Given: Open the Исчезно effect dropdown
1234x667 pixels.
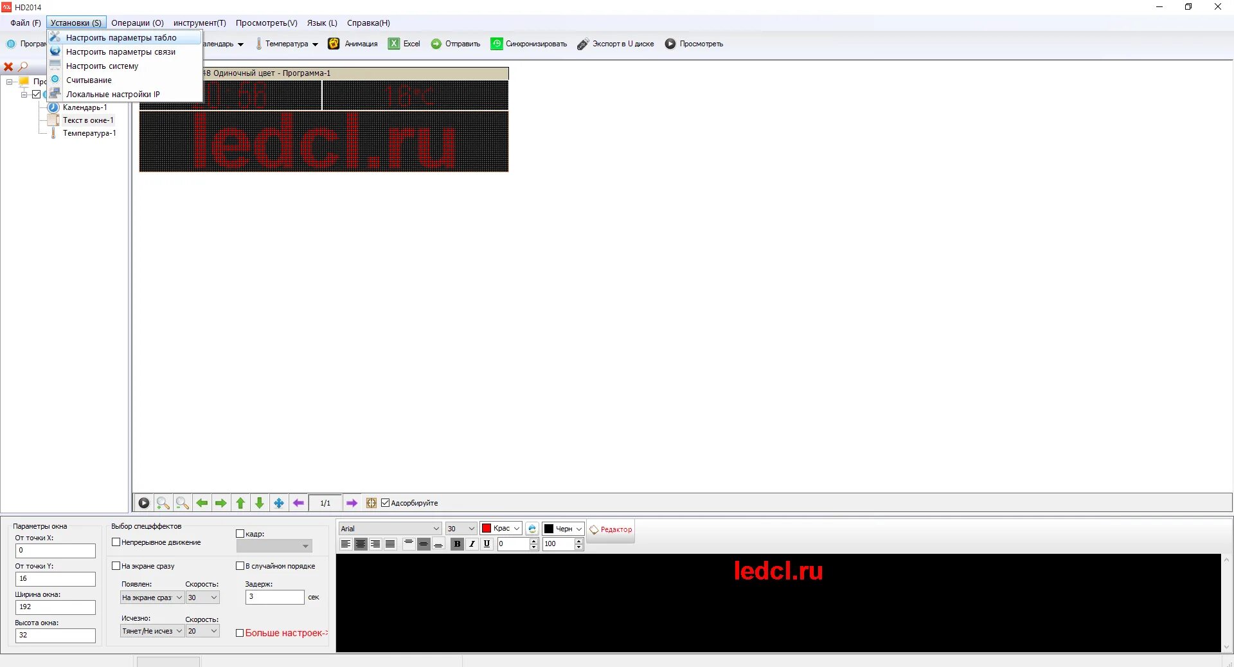Looking at the screenshot, I should click(x=152, y=631).
